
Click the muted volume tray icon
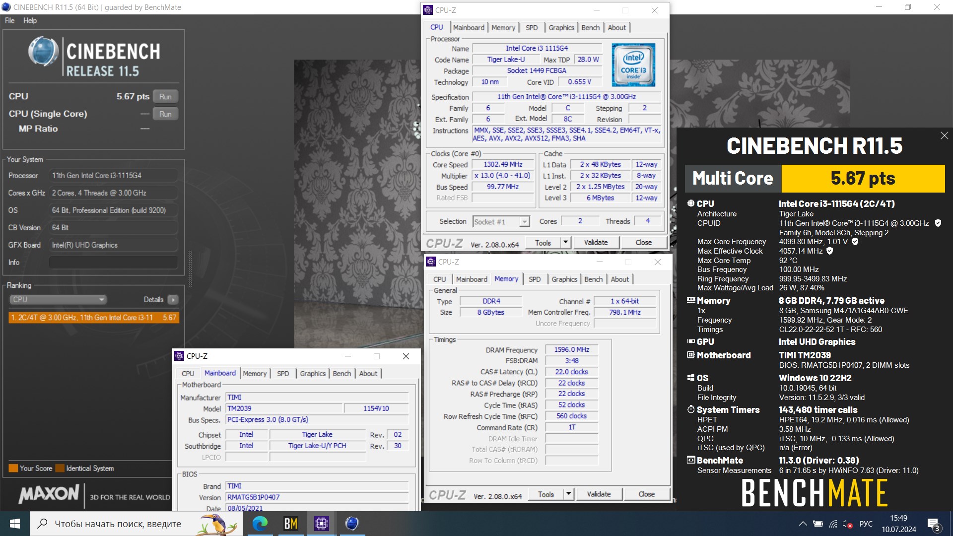click(847, 524)
